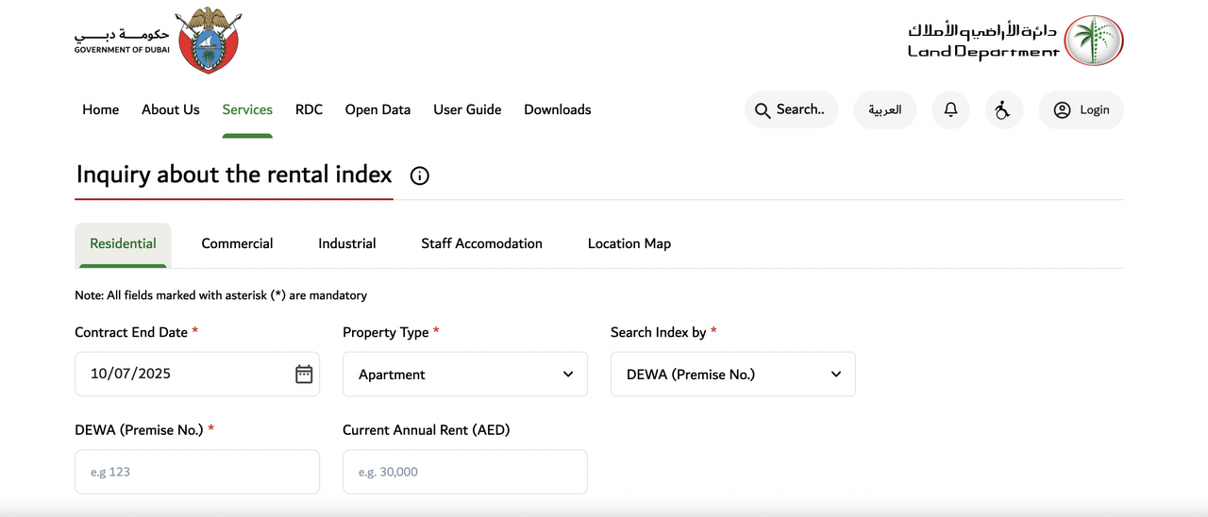
Task: Switch to the Commercial tab
Action: click(237, 243)
